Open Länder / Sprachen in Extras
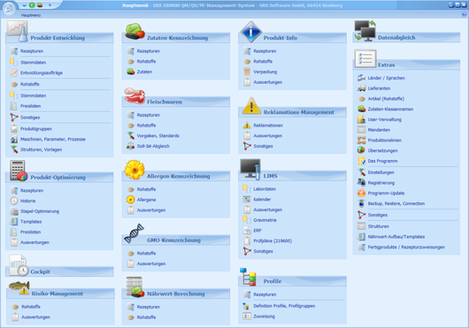Viewport: 469px width, 328px height. 386,78
